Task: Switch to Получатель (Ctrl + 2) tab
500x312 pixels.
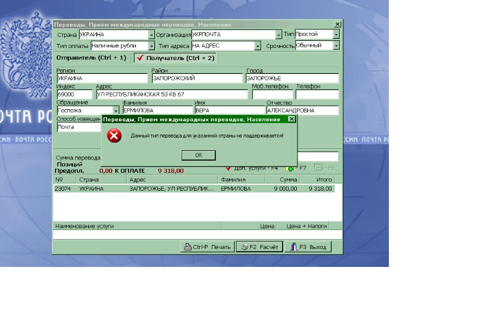Action: [175, 58]
